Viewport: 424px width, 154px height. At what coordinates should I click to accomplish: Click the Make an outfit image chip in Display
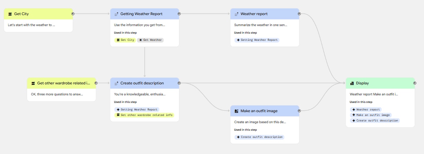coord(371,115)
